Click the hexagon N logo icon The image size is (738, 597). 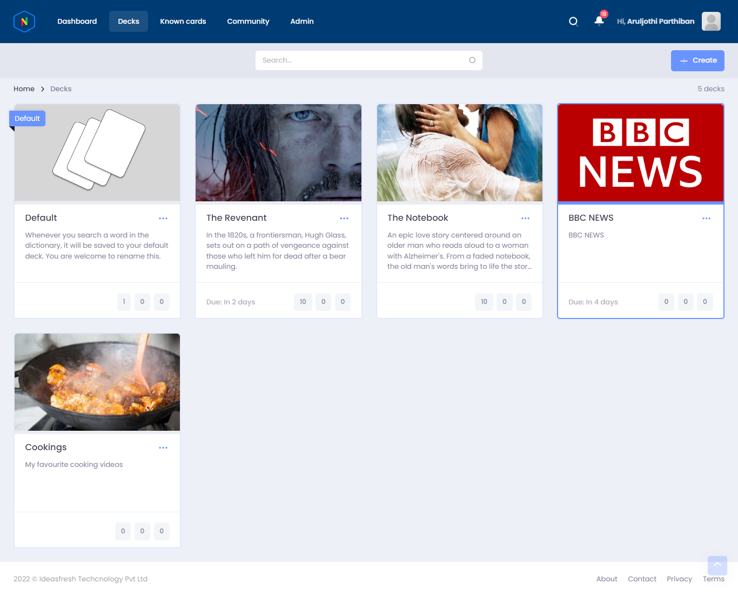tap(24, 22)
